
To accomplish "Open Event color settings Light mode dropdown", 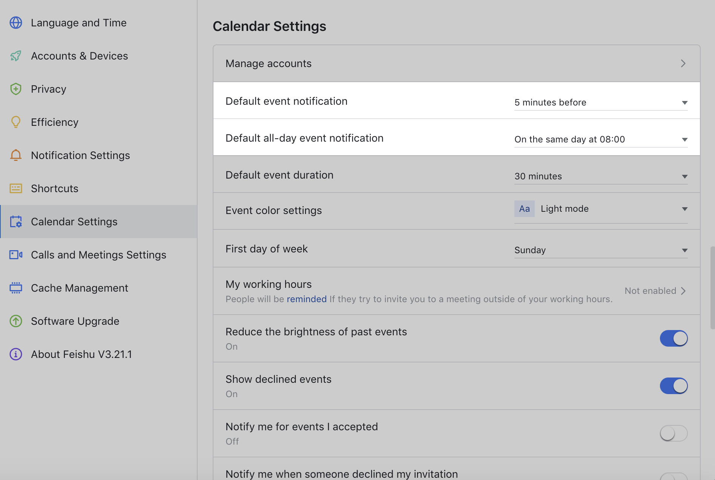I will (601, 211).
